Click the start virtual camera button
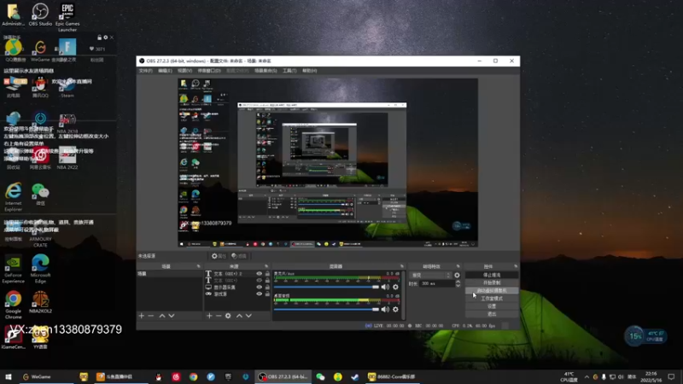Viewport: 683px width, 384px height. click(492, 290)
